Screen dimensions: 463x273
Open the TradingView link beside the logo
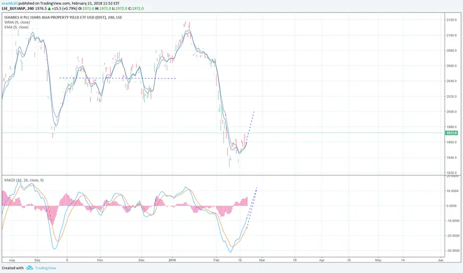click(x=46, y=268)
